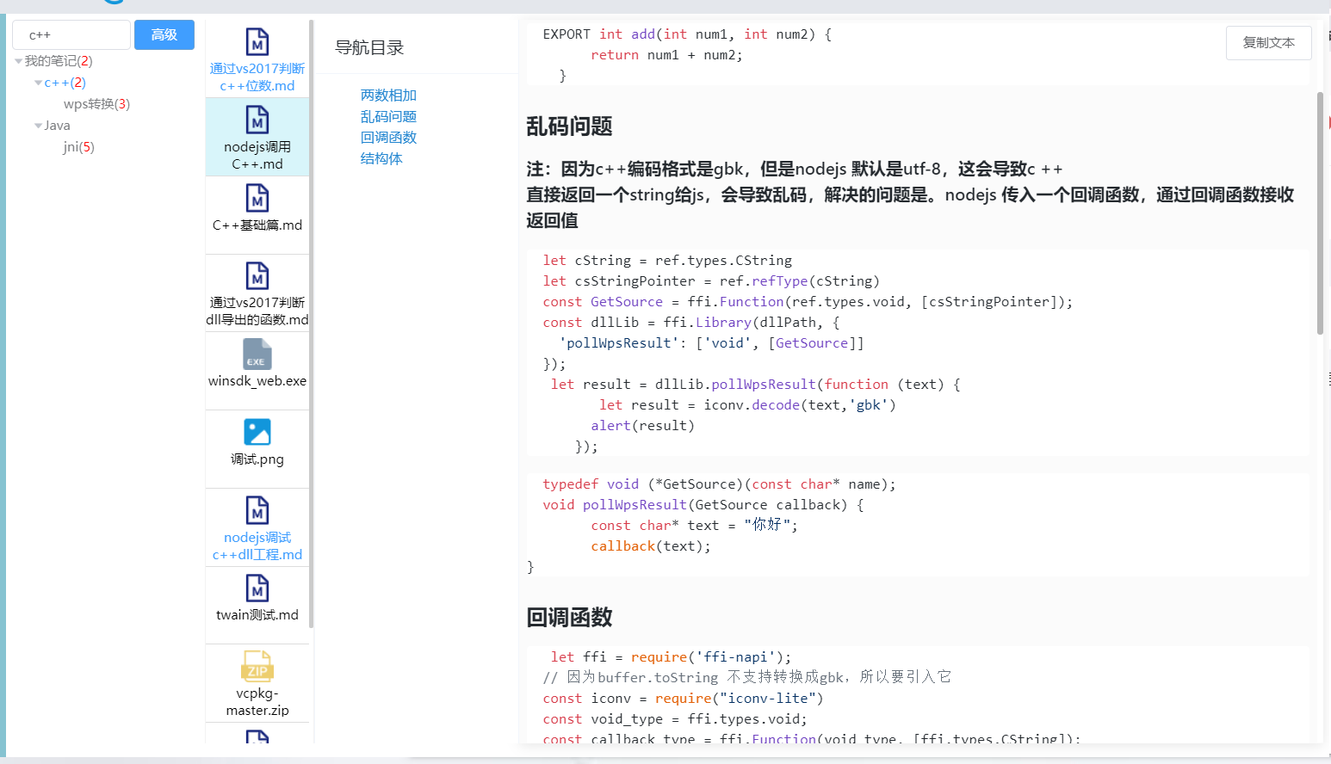
Task: Click the code line "let ffi = require('ffi-napi');"
Action: tap(671, 656)
